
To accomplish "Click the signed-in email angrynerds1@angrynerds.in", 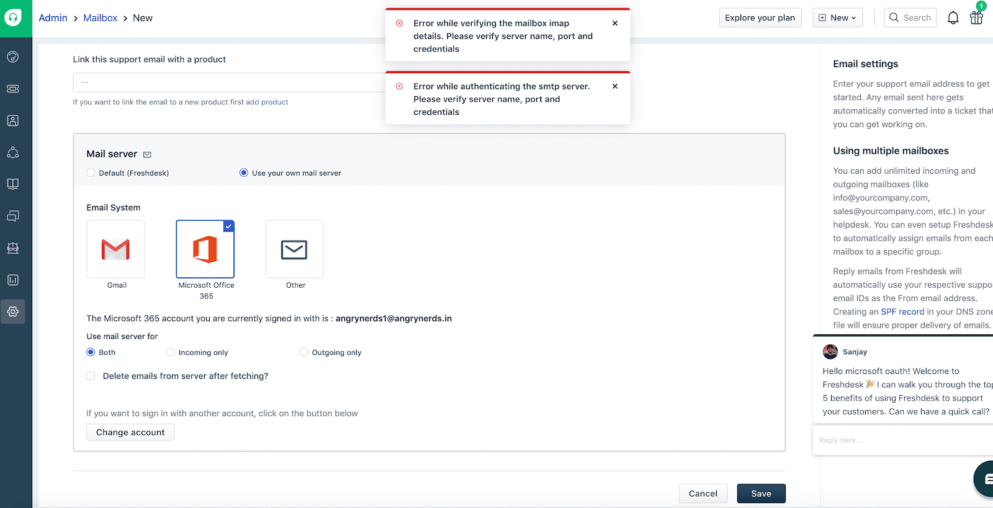I will [x=393, y=319].
